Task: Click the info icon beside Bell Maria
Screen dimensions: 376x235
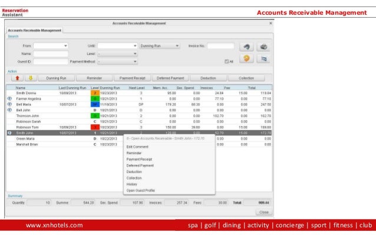Action: pos(9,104)
